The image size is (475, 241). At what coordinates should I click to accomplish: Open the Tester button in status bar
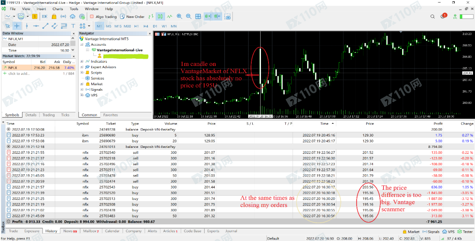[x=465, y=232]
